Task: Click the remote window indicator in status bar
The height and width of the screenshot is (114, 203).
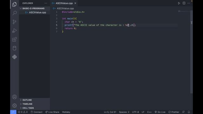Action: (13, 112)
